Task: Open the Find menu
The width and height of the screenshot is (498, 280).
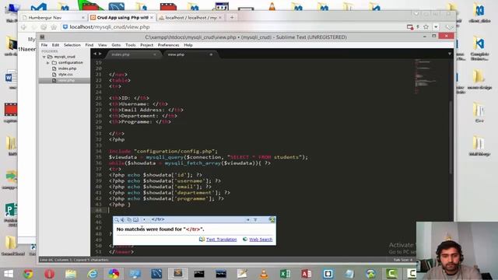Action: (x=89, y=45)
